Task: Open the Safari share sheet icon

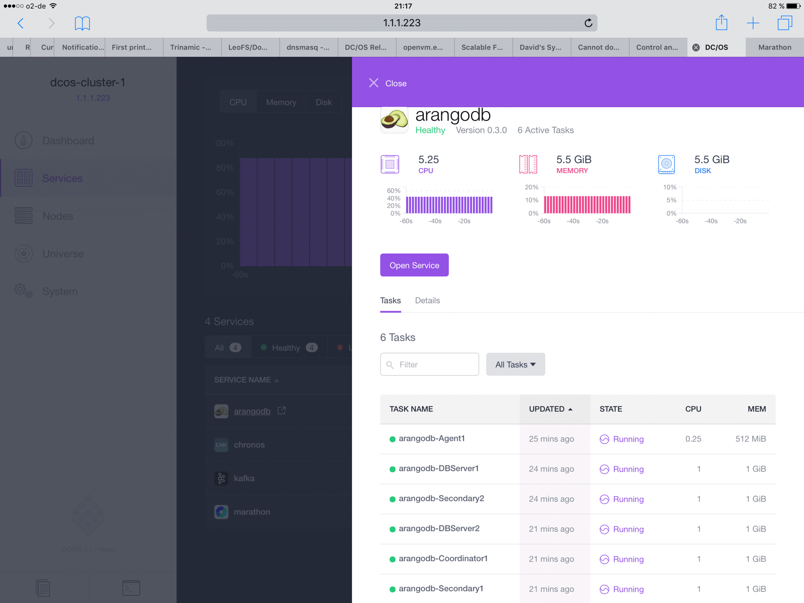Action: (721, 23)
